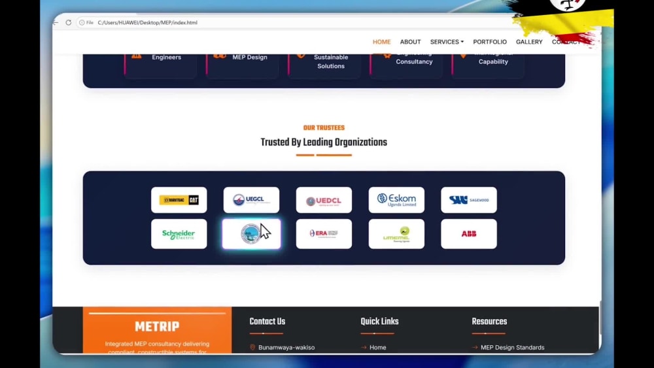Click the highlighted round-emblem logo card
Screen dimensions: 654x368
[252, 234]
